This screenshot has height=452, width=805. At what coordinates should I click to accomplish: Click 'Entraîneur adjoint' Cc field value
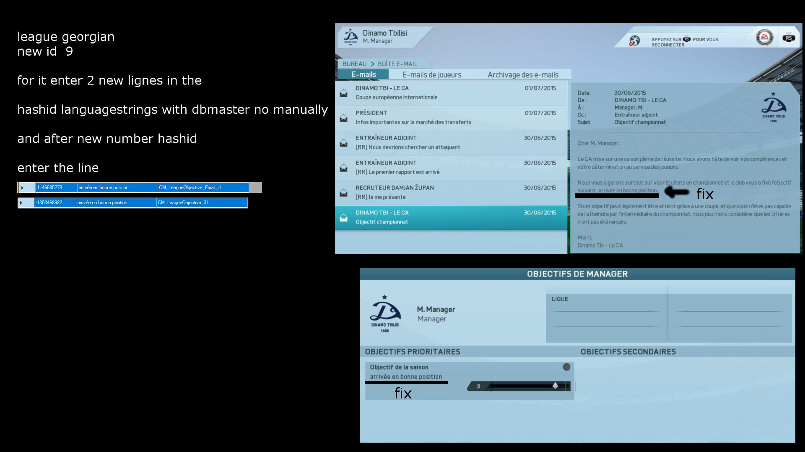(x=636, y=115)
